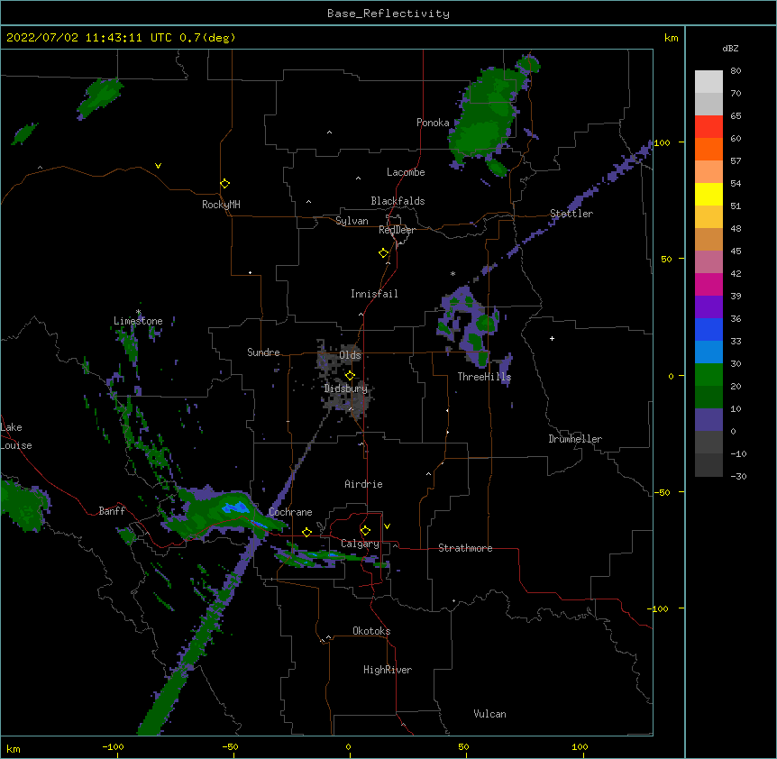Click the blue echo core west of Cochrane
This screenshot has width=777, height=759.
click(x=235, y=508)
